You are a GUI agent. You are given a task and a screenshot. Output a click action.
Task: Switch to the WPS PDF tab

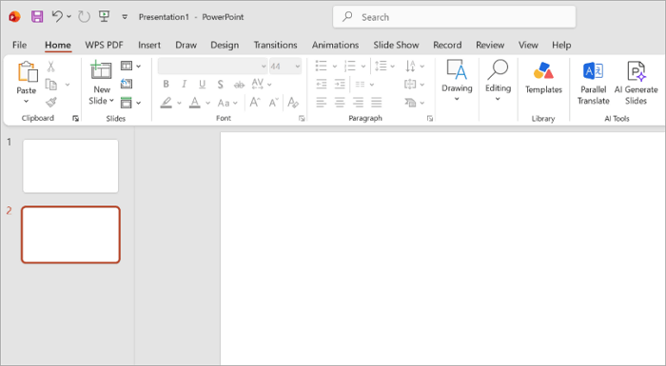(x=104, y=45)
